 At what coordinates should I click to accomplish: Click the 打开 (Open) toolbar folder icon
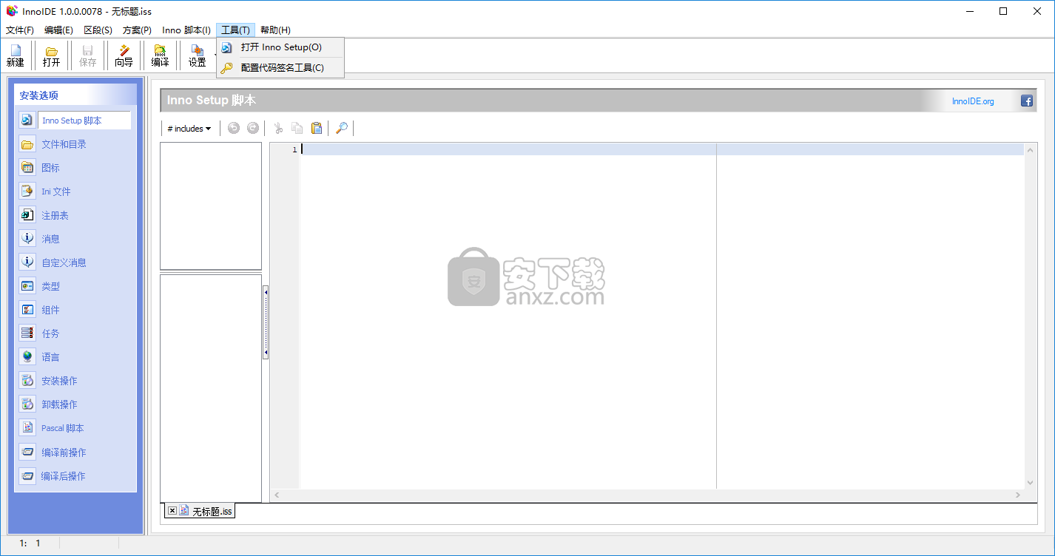pos(52,56)
